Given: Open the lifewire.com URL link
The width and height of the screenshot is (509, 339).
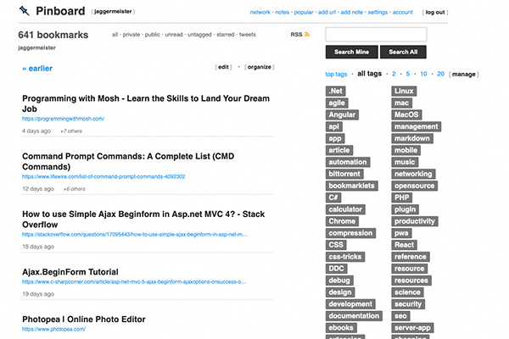Looking at the screenshot, I should [103, 176].
